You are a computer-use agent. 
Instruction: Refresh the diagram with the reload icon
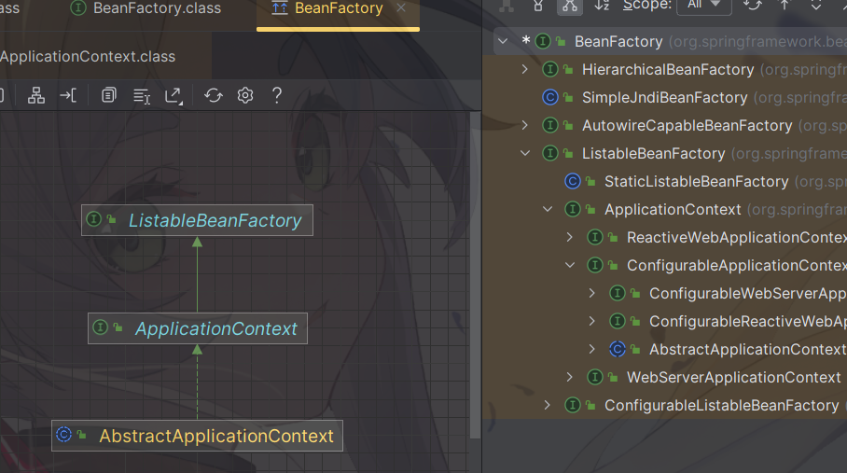(x=214, y=95)
